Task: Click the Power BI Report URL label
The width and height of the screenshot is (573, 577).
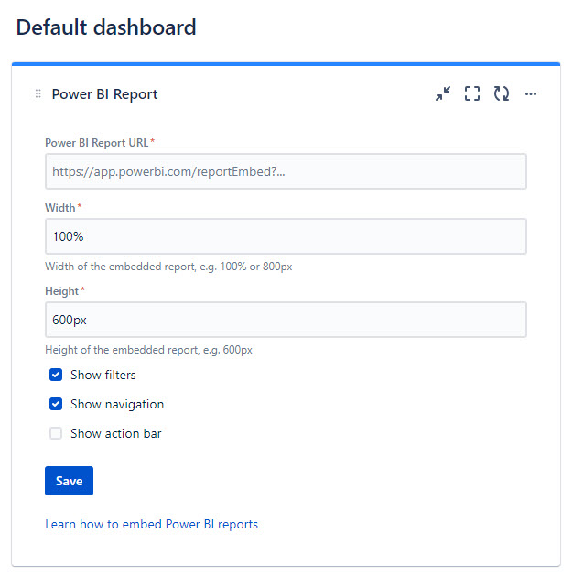Action: click(96, 142)
